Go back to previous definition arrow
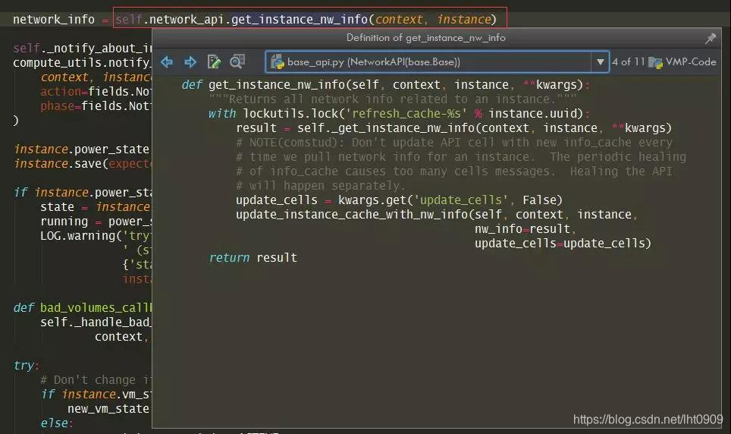Screen dimensions: 731x434 pos(166,61)
